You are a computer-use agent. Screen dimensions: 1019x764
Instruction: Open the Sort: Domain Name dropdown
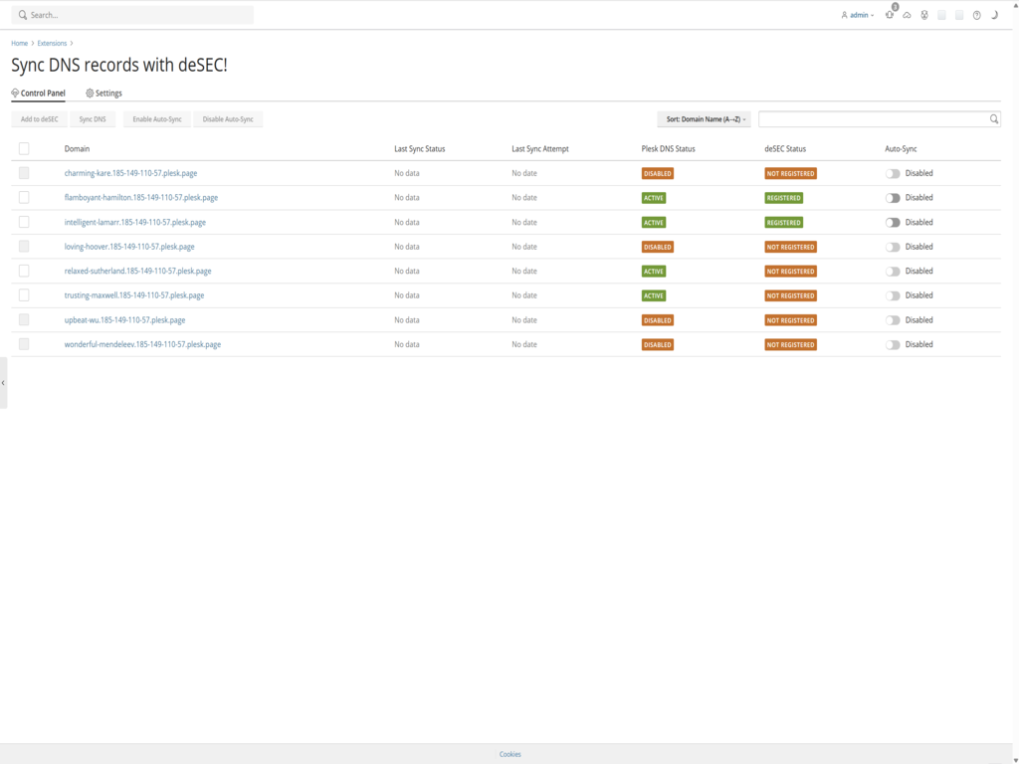point(704,118)
